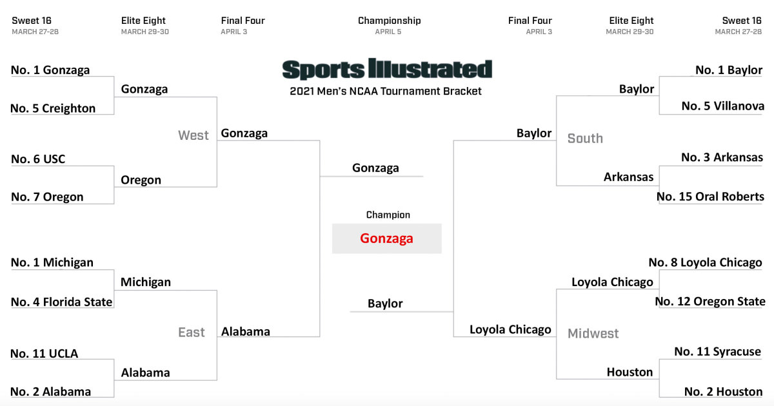The width and height of the screenshot is (774, 406).
Task: Click No. 1 Gonzaga in Sweet 16
Action: (x=50, y=70)
